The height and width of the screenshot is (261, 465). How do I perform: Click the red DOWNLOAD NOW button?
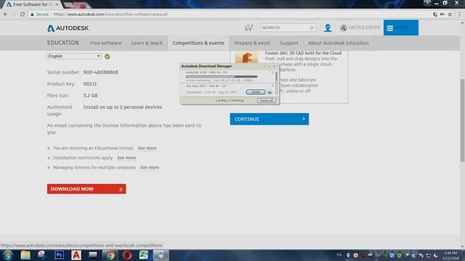(x=86, y=188)
